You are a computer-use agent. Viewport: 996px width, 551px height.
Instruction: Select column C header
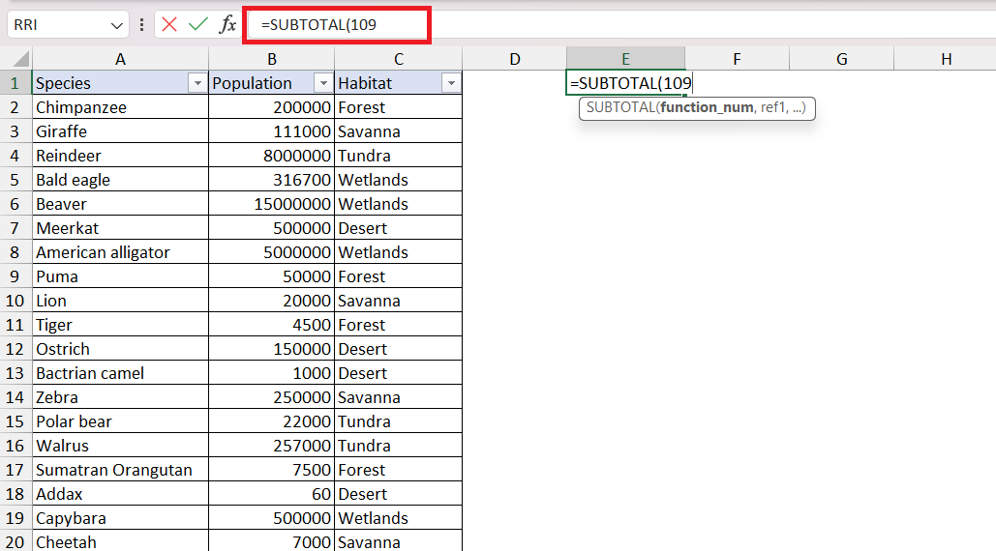[x=398, y=59]
